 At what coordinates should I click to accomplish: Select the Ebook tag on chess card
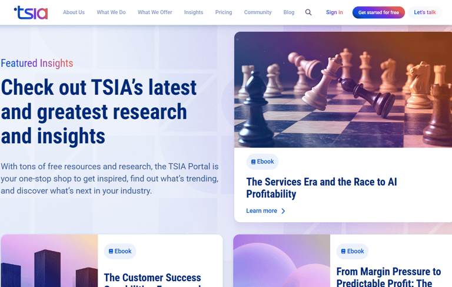coord(262,161)
